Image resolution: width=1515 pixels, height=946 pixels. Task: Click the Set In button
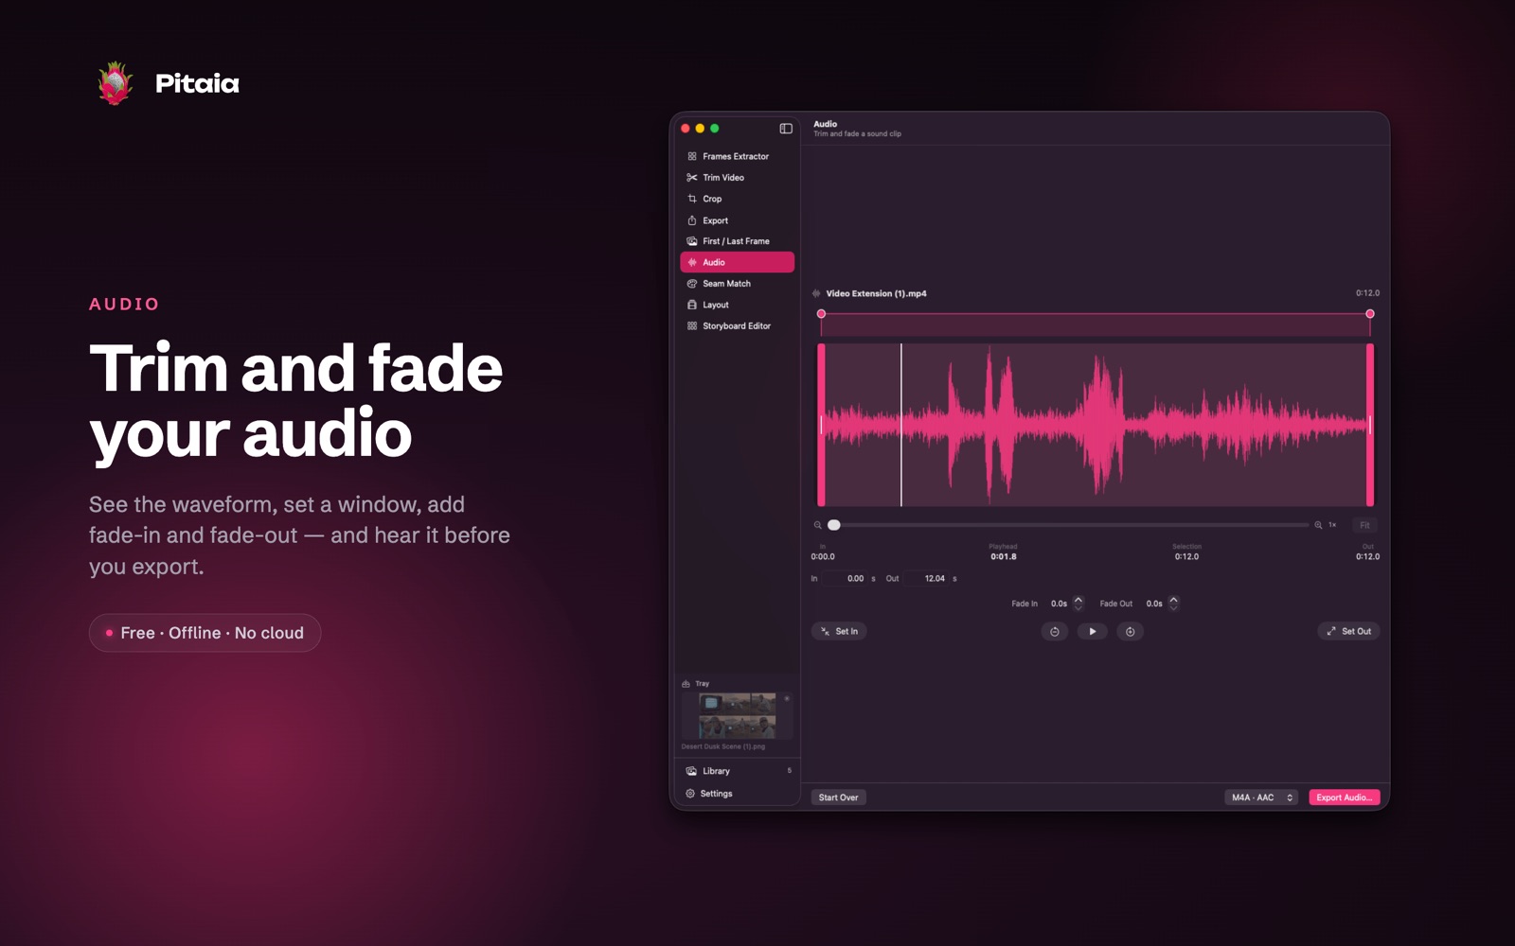(x=839, y=631)
